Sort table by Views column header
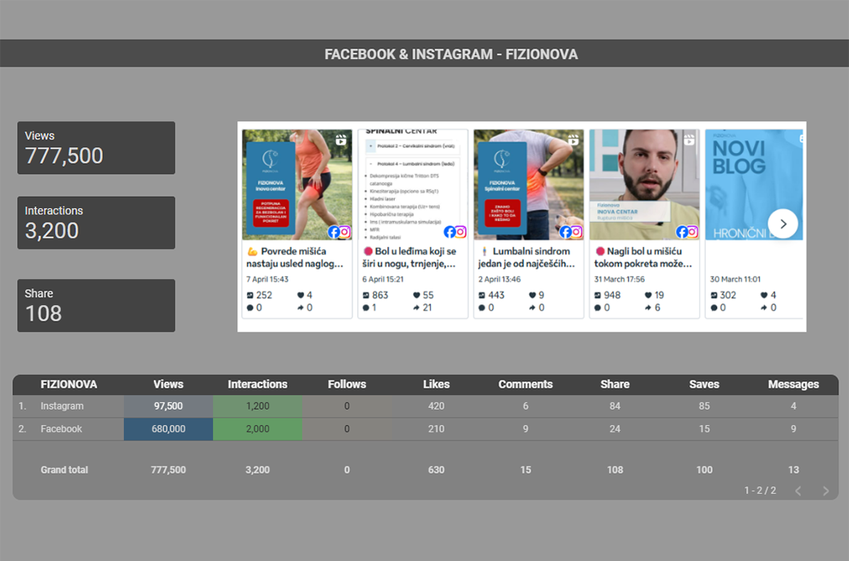 [169, 384]
